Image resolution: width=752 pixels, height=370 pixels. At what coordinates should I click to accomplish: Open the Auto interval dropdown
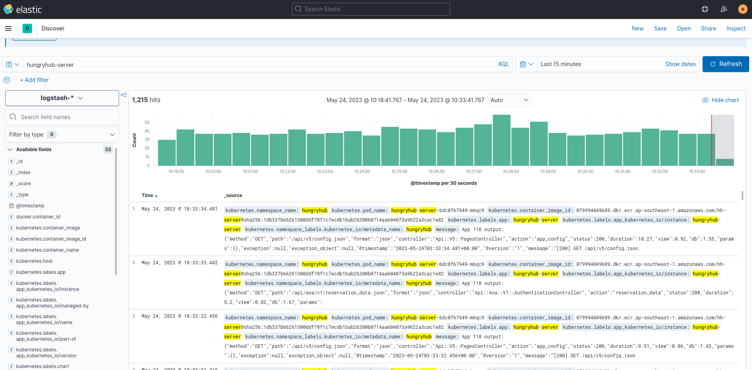[x=510, y=100]
